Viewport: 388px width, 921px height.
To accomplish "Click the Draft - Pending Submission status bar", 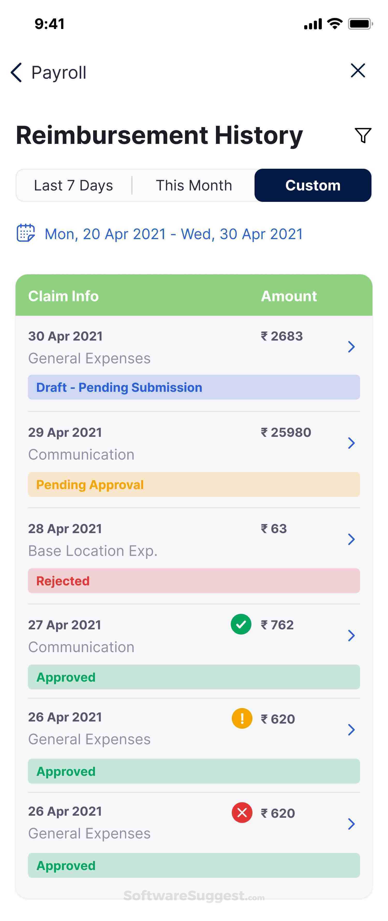I will [x=119, y=387].
